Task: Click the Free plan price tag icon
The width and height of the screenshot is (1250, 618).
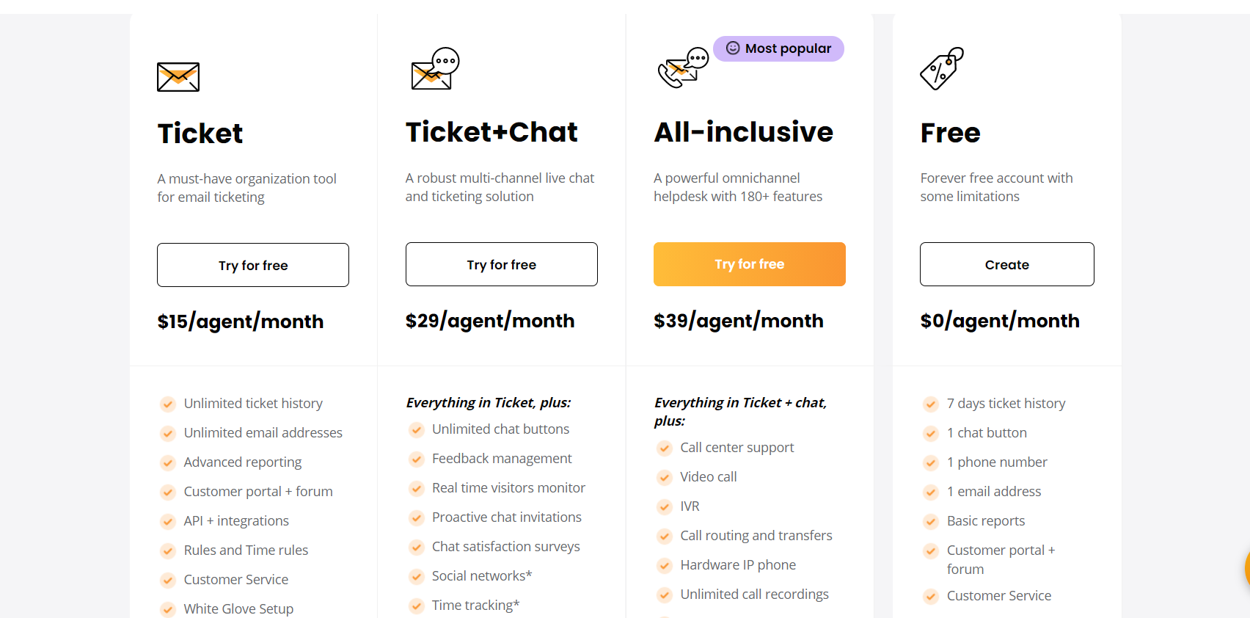Action: (942, 69)
